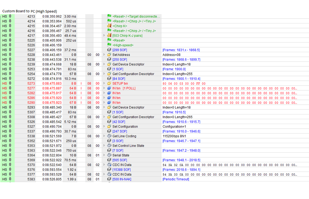Select the 49.4 ms duration cell
This screenshot has width=309, height=199.
point(70,35)
